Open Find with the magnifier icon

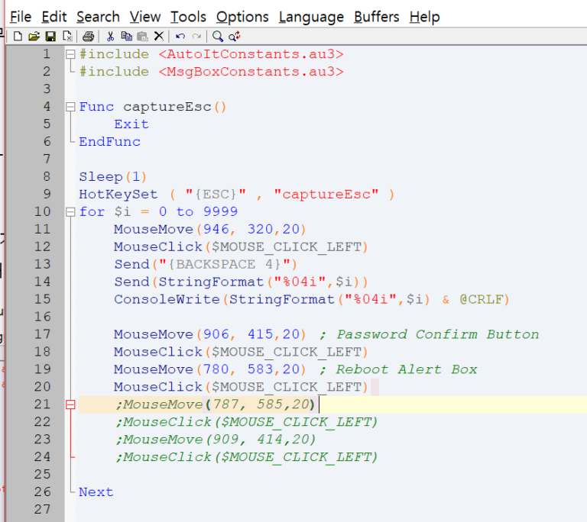click(x=218, y=36)
